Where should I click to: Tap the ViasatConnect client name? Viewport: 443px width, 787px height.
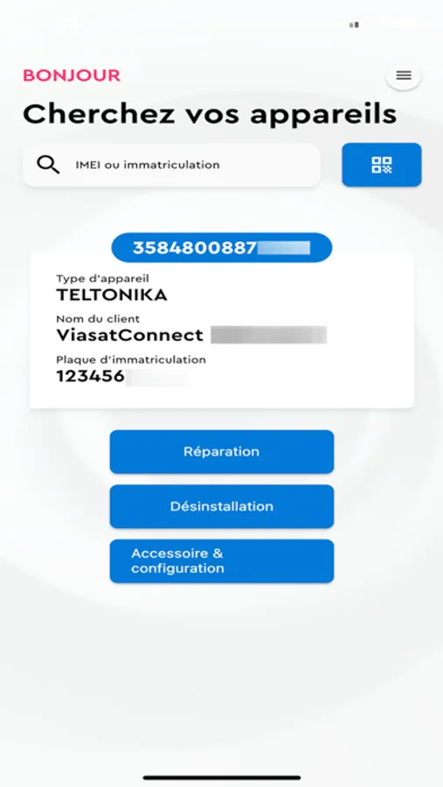coord(130,335)
